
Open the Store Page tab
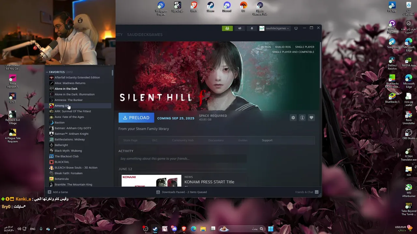pos(130,140)
